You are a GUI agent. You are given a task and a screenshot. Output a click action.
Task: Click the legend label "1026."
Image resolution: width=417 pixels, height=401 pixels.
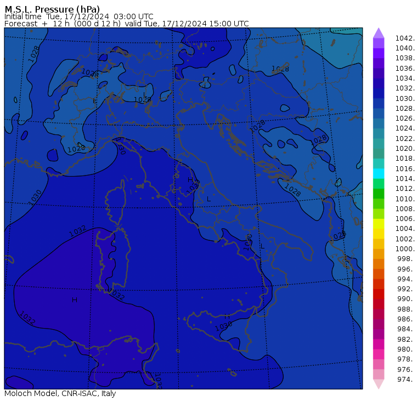(x=405, y=118)
